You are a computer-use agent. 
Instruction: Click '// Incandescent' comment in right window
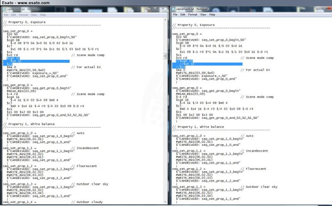pyautogui.click(x=254, y=151)
